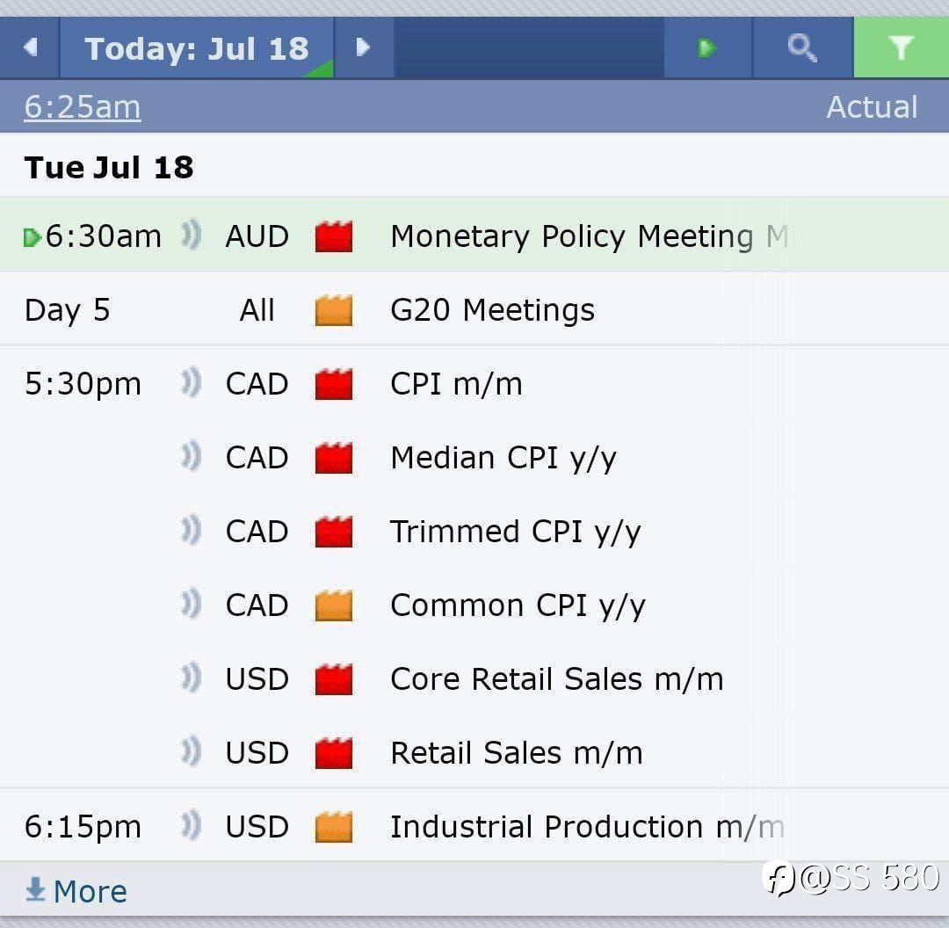Click the sound alert icon beside CAD CPI m/m

(191, 383)
